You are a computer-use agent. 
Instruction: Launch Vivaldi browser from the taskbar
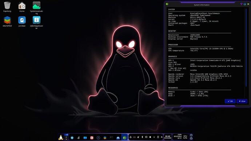click(92, 138)
